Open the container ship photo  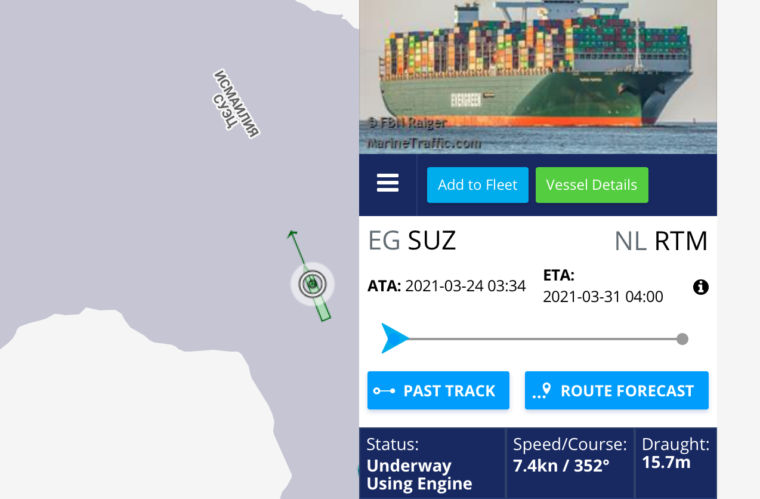pos(538,77)
